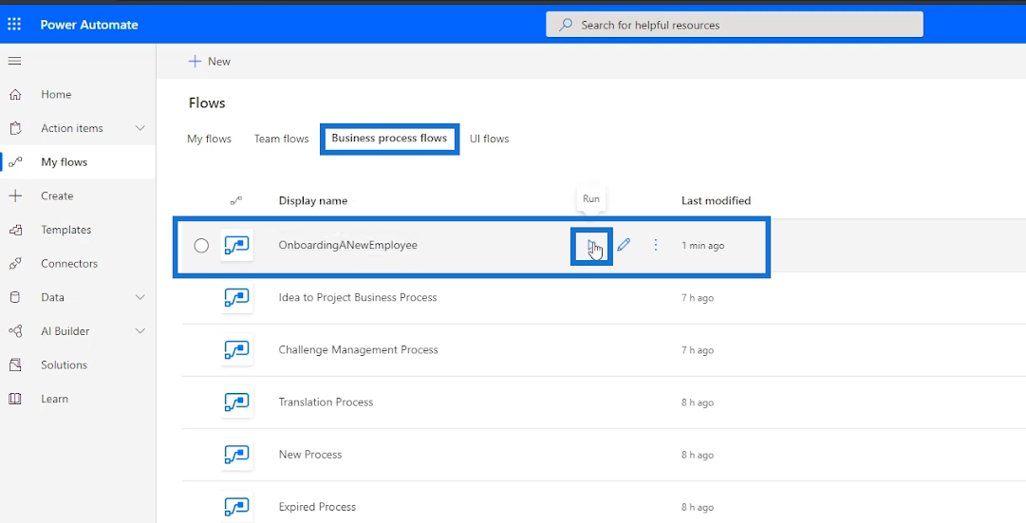Switch to the Team flows tab

pyautogui.click(x=281, y=139)
